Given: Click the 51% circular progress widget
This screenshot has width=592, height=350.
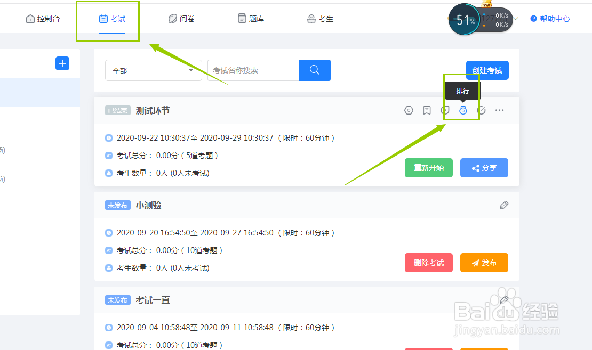Looking at the screenshot, I should click(x=464, y=20).
